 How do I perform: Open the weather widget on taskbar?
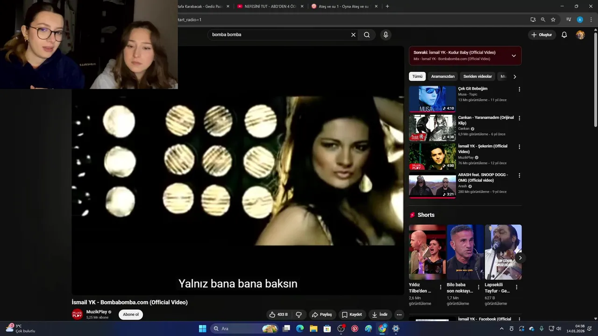click(x=21, y=329)
